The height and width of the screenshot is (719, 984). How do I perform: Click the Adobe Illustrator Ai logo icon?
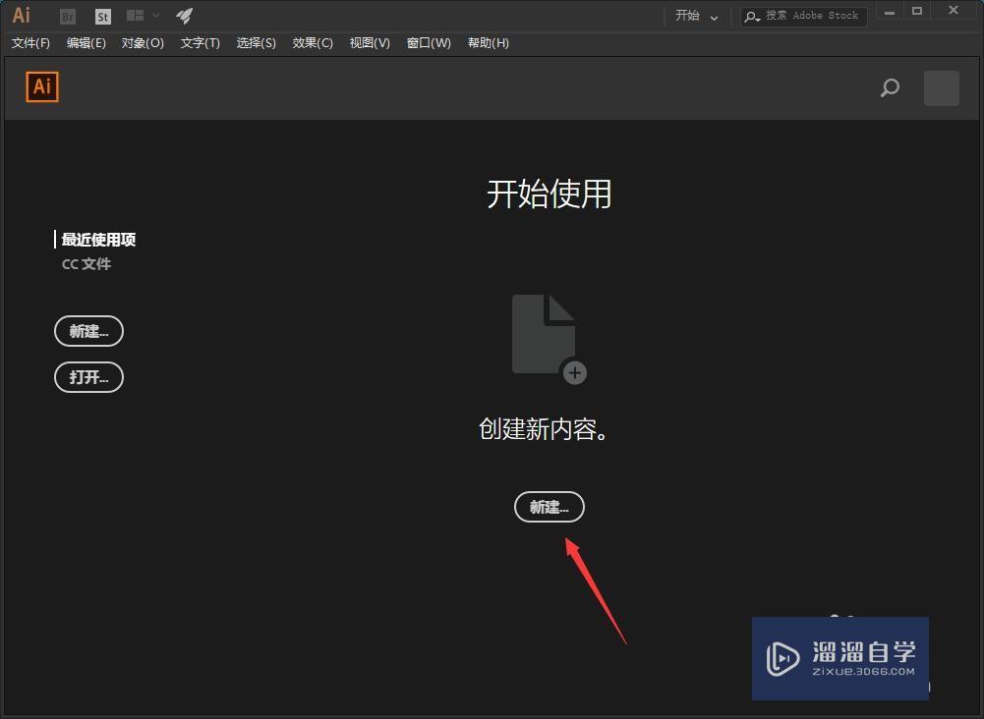tap(22, 15)
